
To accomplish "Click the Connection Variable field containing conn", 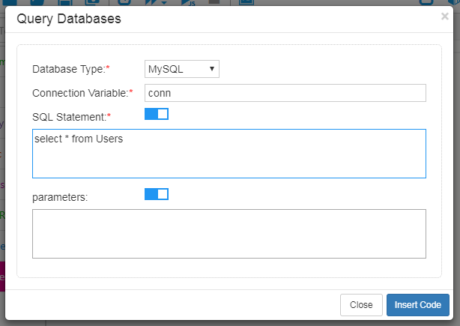I will tap(285, 93).
